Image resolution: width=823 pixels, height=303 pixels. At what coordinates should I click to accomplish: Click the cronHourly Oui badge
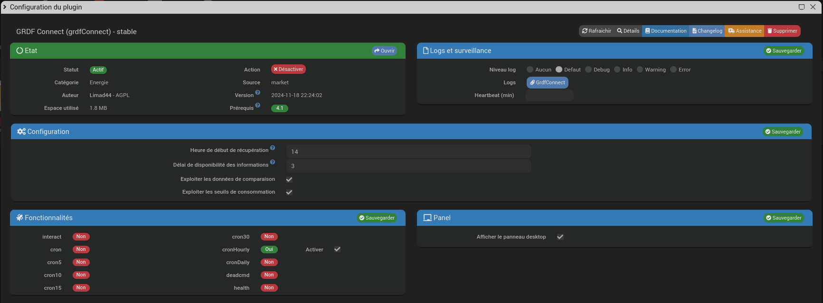click(x=269, y=250)
